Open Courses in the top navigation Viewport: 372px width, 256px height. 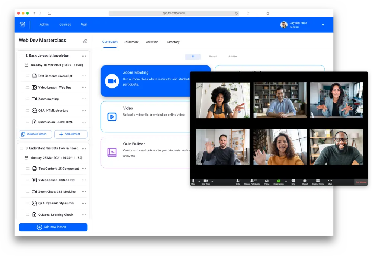click(65, 24)
